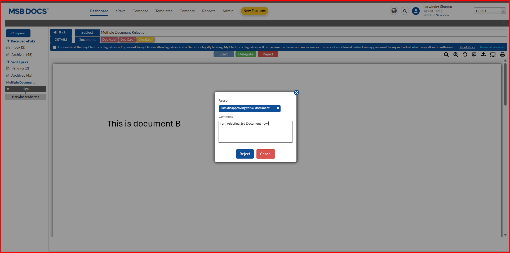Viewport: 510px width, 253px height.
Task: Click the globe language icon
Action: (394, 11)
